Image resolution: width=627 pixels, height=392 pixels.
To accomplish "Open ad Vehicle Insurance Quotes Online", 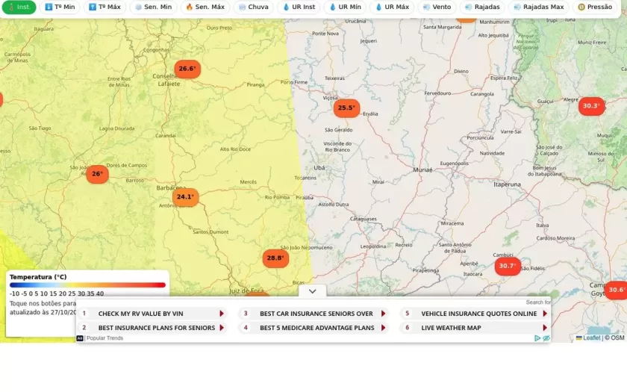I will tap(475, 314).
